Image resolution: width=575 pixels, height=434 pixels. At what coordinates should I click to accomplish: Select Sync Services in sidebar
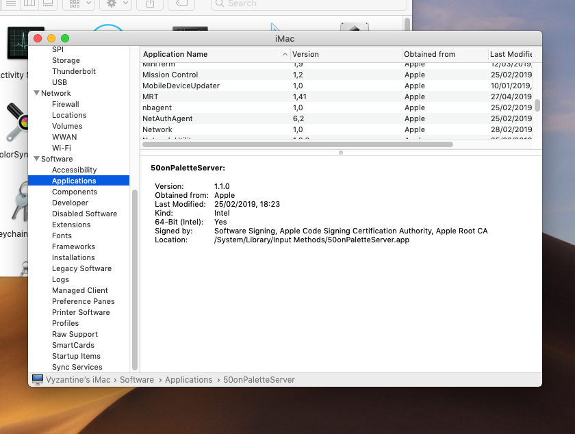(77, 367)
